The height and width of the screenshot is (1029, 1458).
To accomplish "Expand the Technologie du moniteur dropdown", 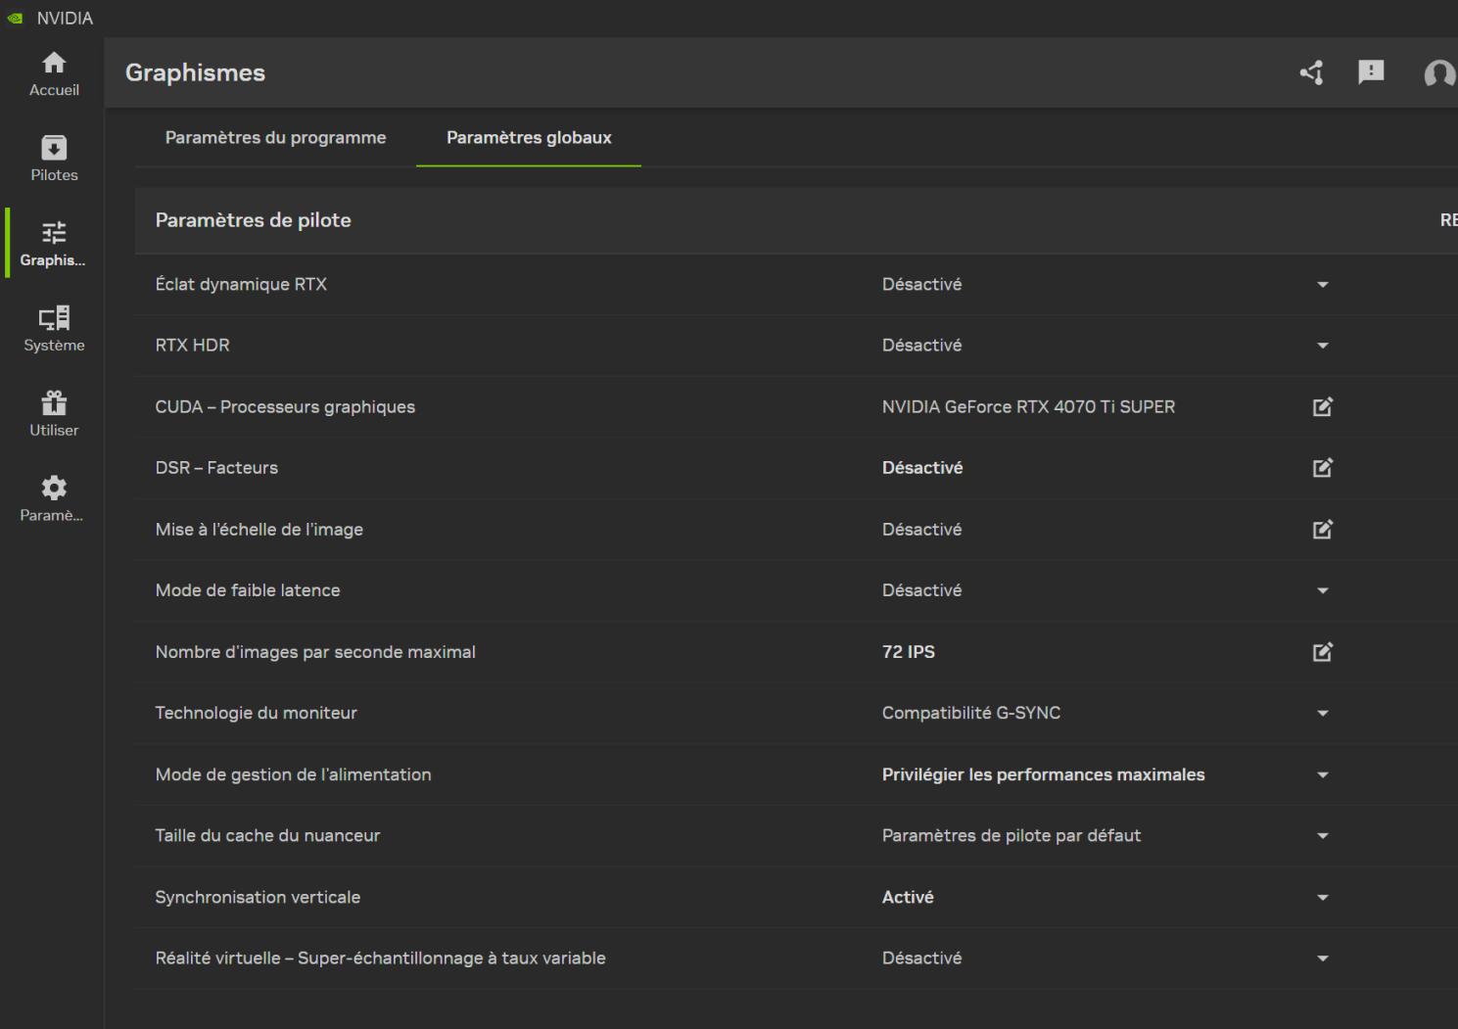I will pyautogui.click(x=1322, y=713).
